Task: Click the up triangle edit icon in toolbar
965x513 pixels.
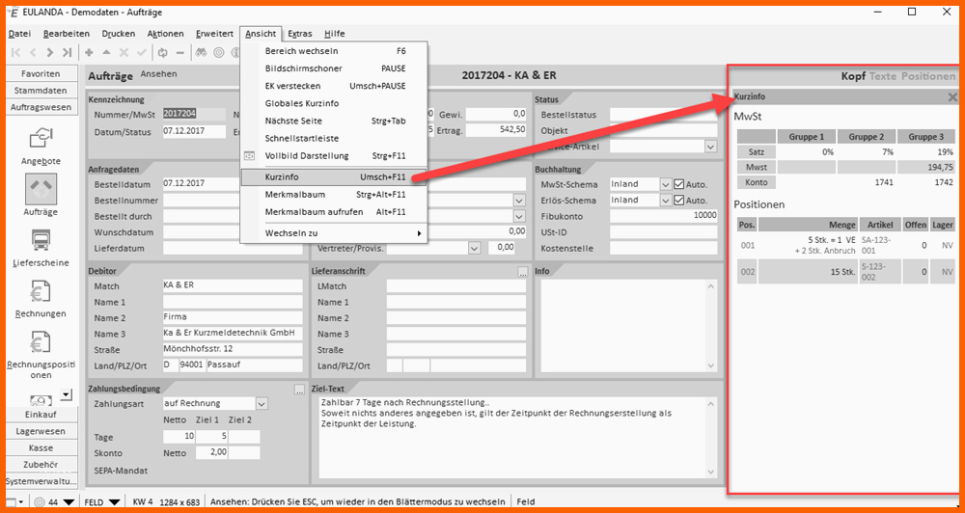Action: point(106,53)
